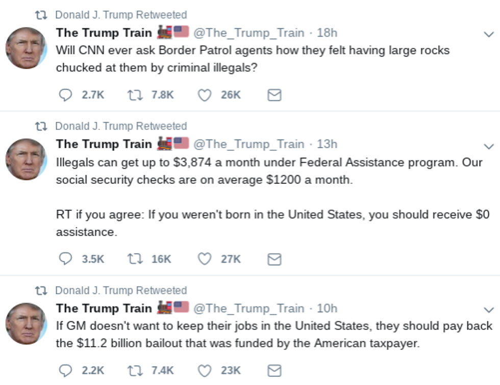The height and width of the screenshot is (385, 500).
Task: Reply to the Federal Assistance tweet
Action: (65, 259)
